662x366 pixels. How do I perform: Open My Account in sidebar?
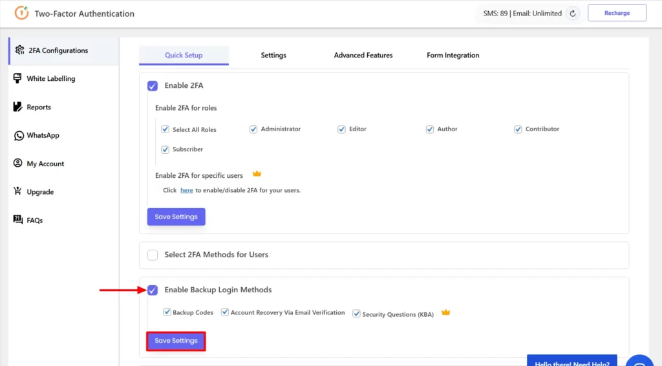click(45, 164)
